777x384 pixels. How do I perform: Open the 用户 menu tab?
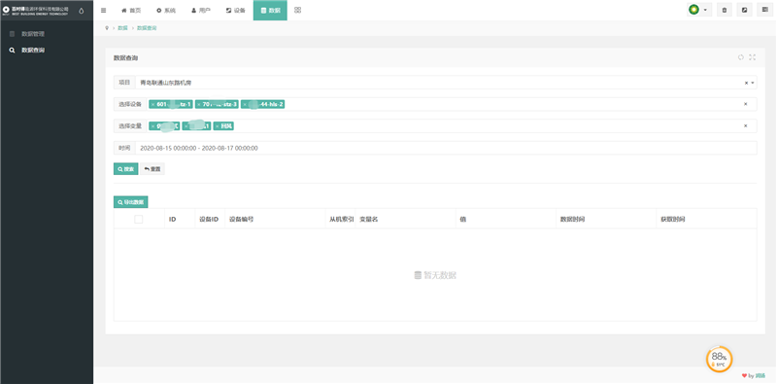pos(201,10)
